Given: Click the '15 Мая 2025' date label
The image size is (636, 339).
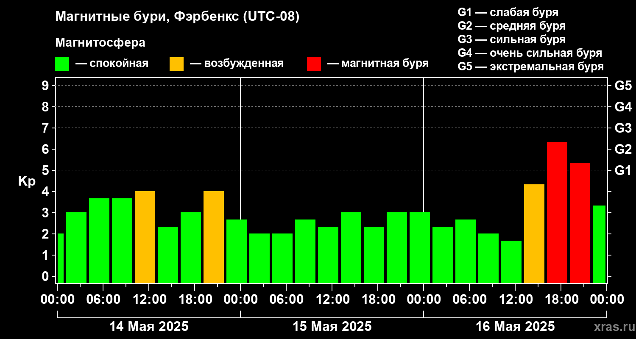Looking at the screenshot, I should coord(332,327).
